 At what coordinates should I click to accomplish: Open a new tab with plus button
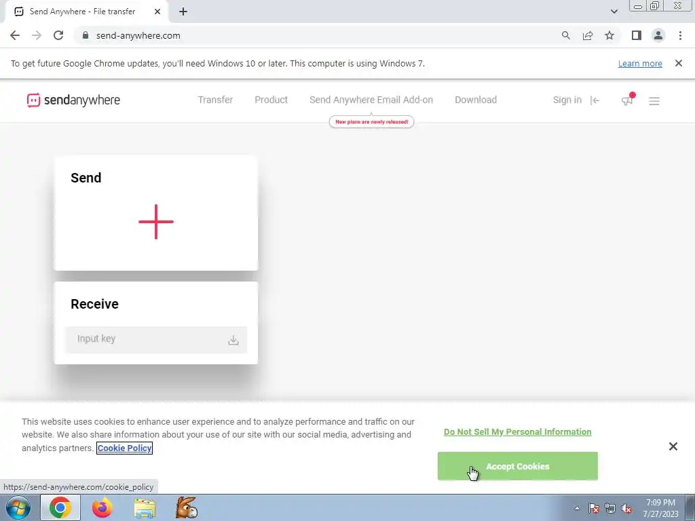coord(183,12)
